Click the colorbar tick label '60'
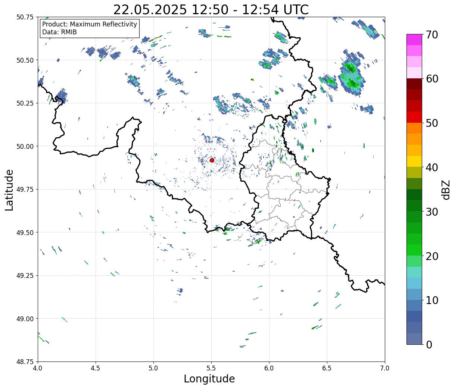Screen dimensions: 455x388 point(431,79)
